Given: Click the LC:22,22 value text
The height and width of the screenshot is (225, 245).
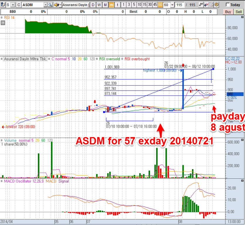Looking at the screenshot, I should [232, 59].
